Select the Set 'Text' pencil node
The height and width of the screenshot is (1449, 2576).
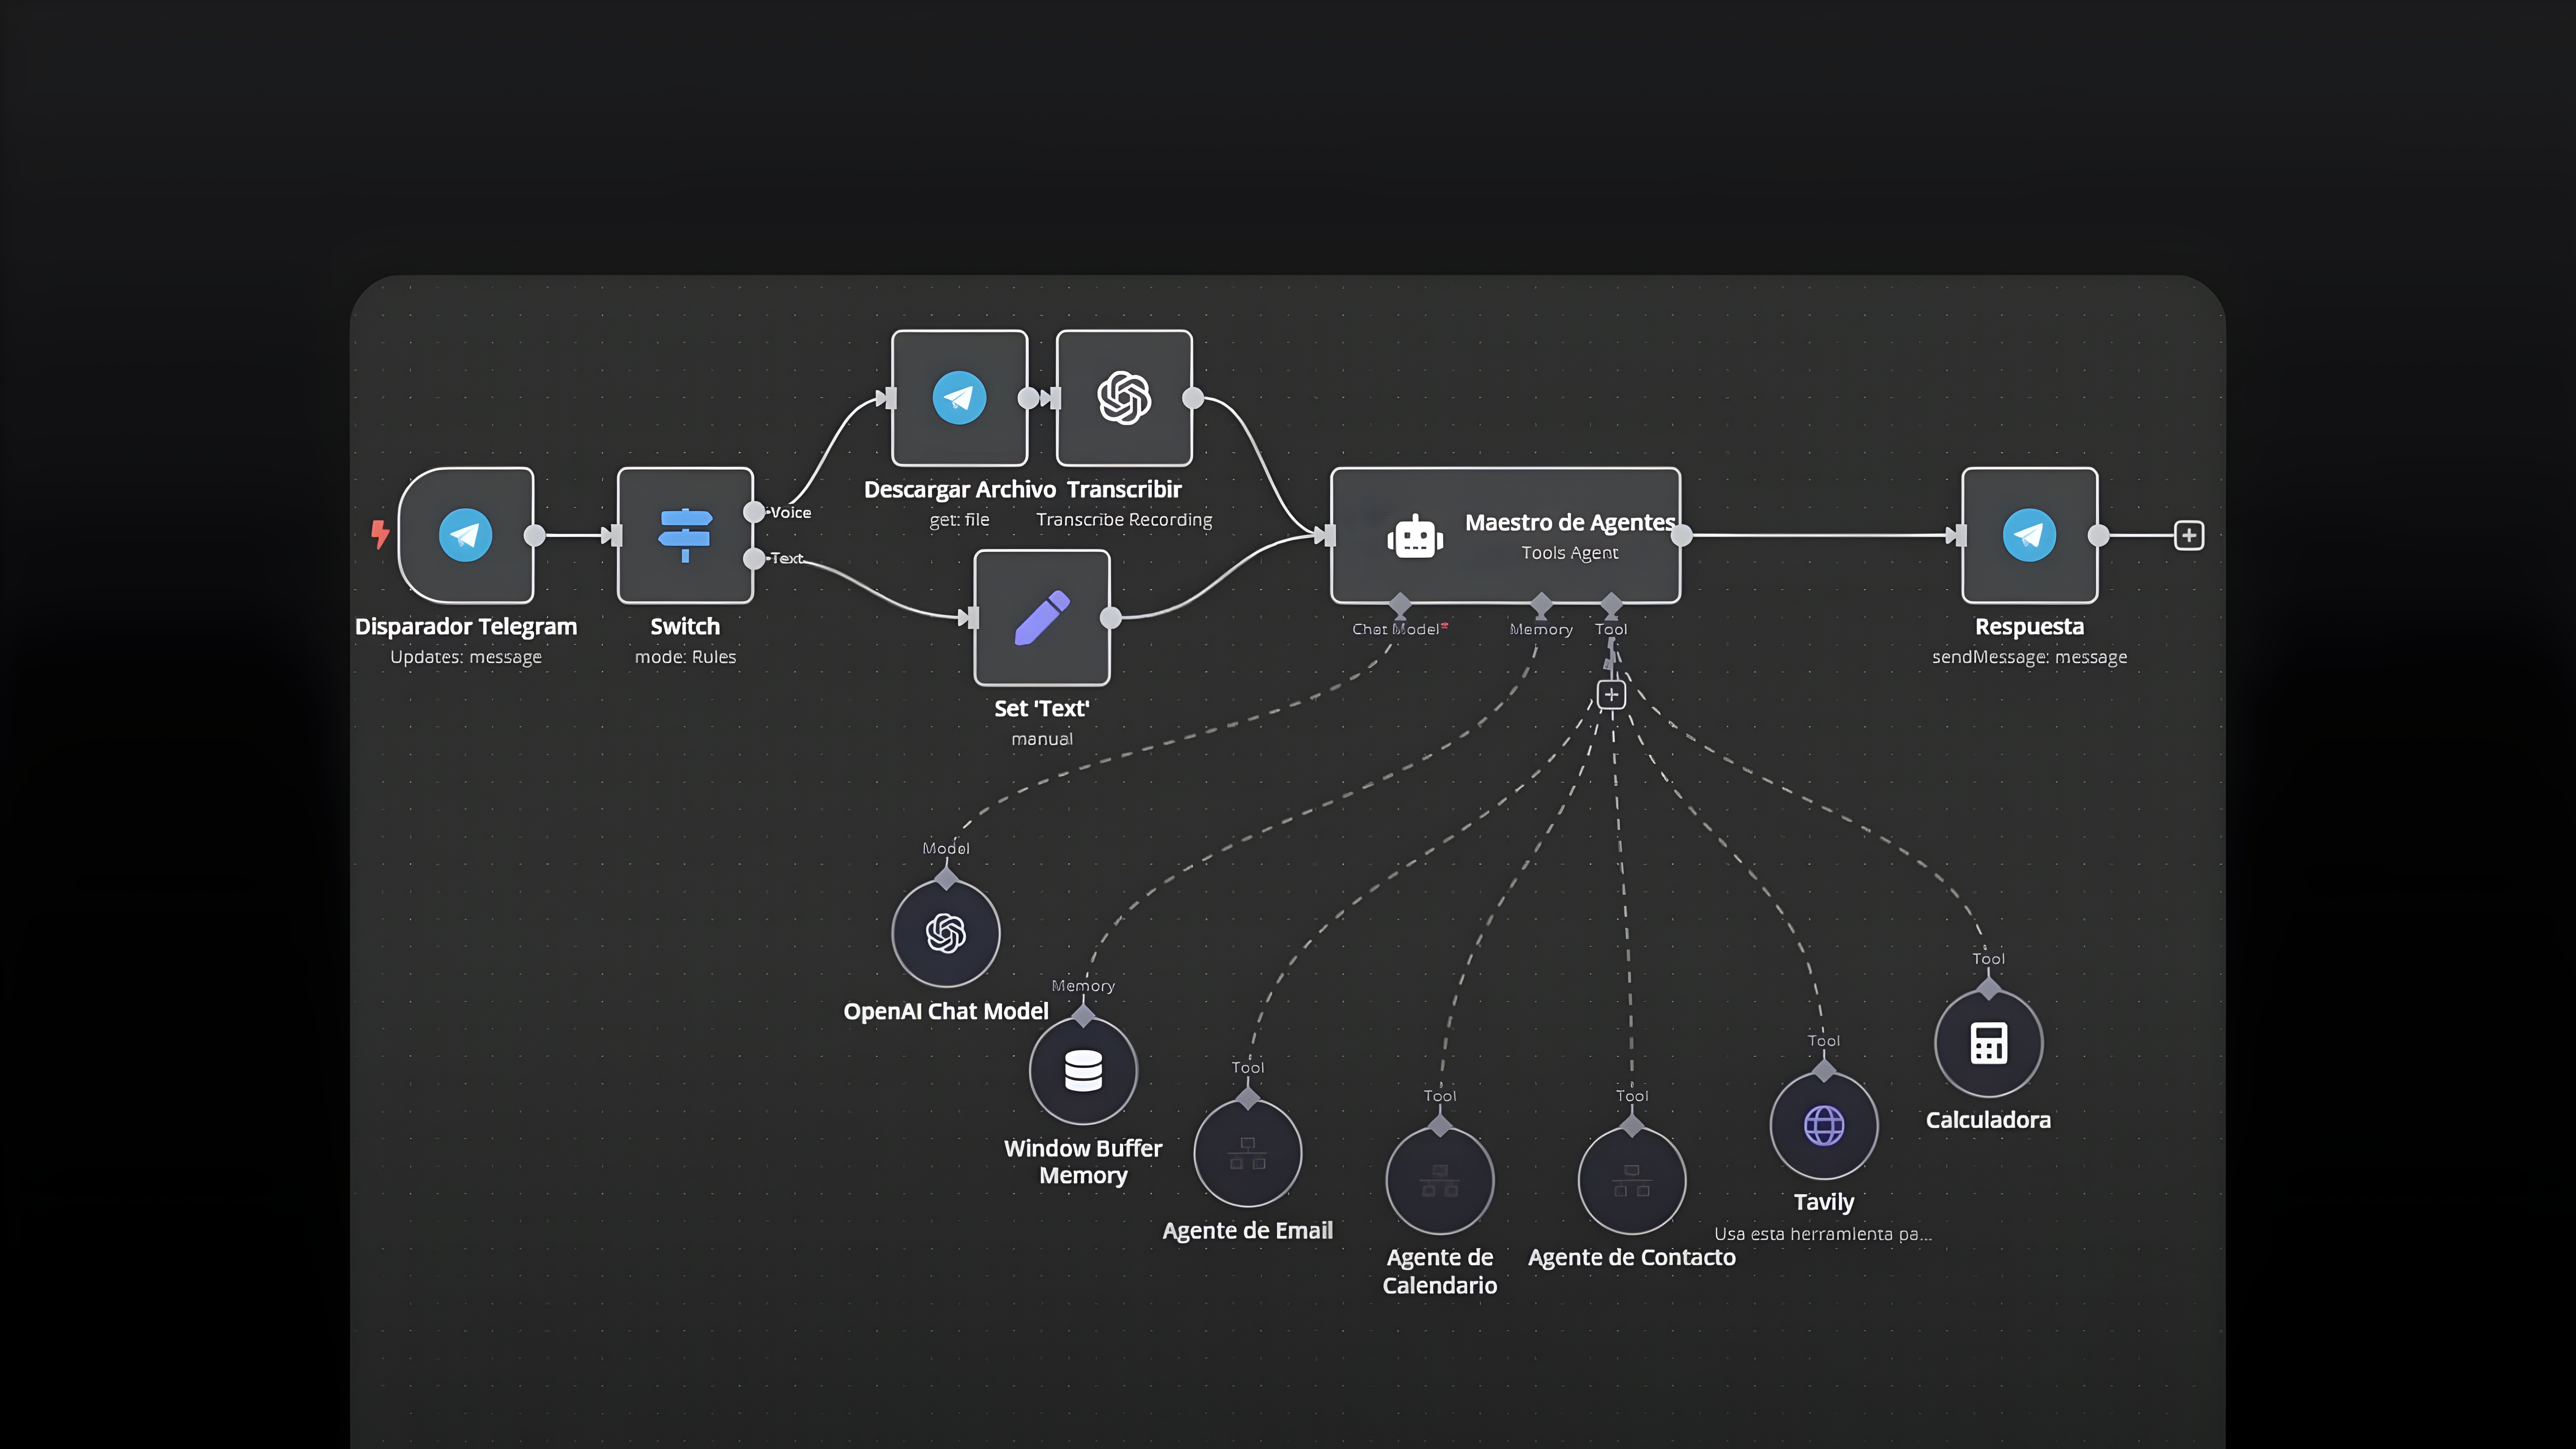(1042, 618)
